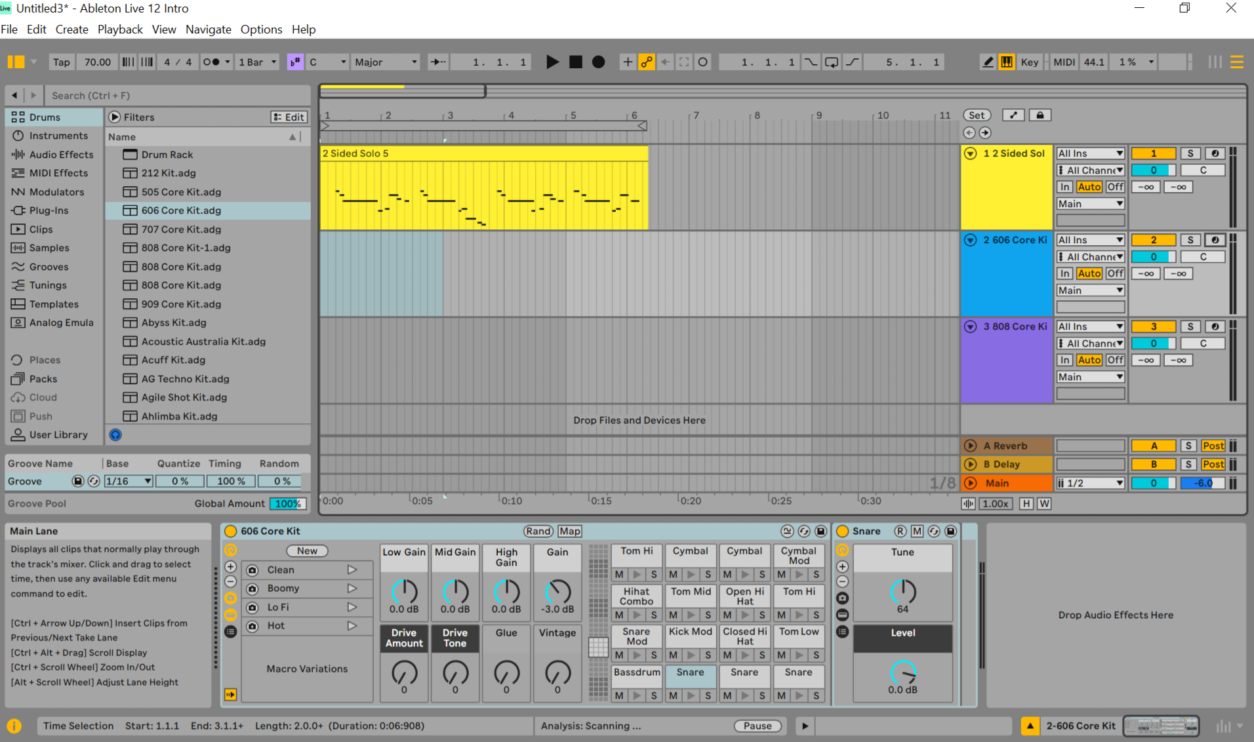
Task: Pause the analysis scanning
Action: (x=757, y=726)
